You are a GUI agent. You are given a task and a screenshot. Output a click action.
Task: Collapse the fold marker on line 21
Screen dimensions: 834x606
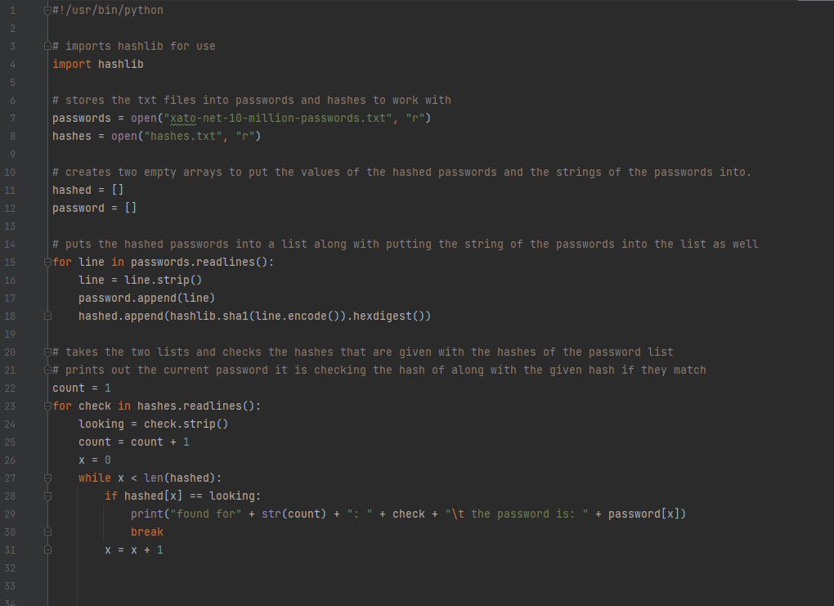[x=47, y=370]
